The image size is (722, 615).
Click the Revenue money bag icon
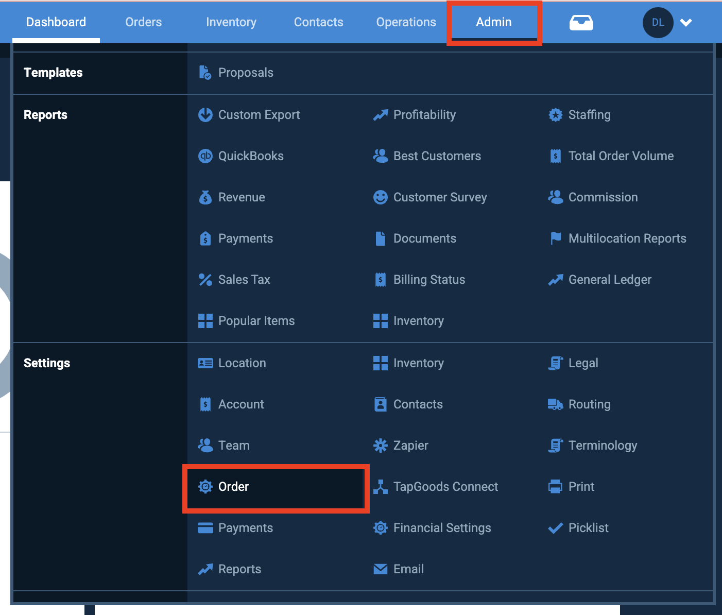coord(205,197)
